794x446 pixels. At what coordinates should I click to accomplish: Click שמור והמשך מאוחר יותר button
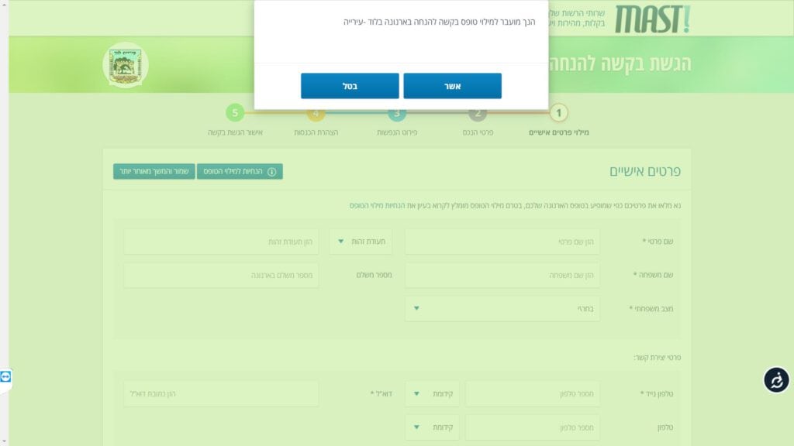pyautogui.click(x=153, y=171)
